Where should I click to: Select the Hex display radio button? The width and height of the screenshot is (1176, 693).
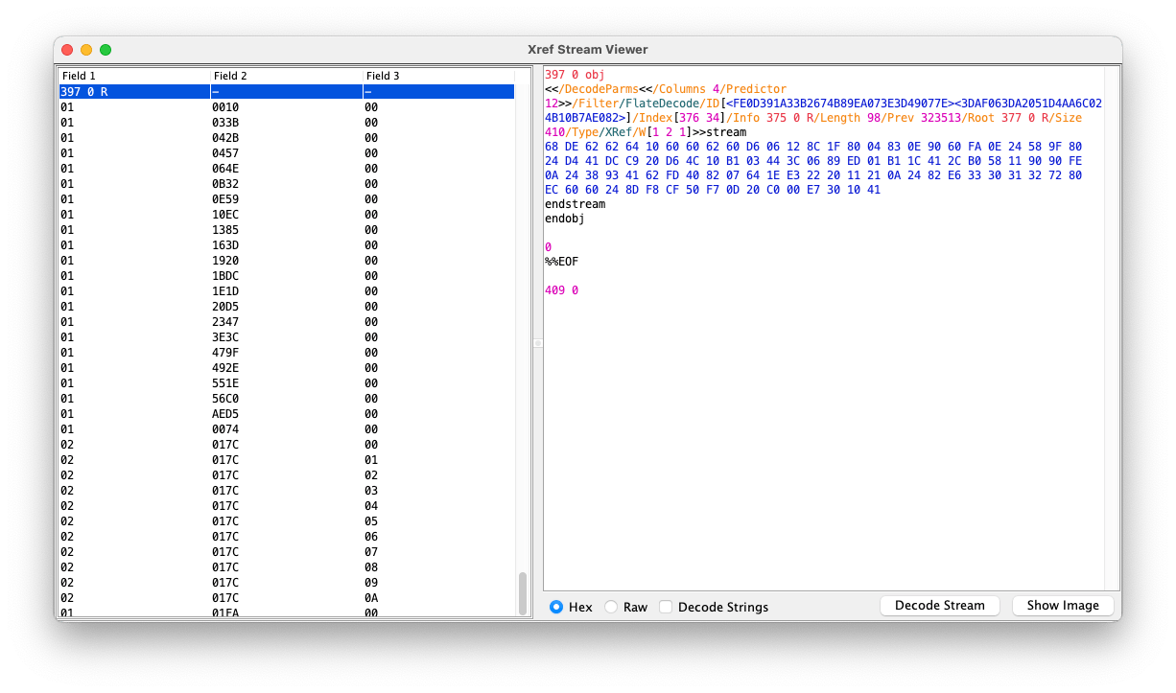555,607
